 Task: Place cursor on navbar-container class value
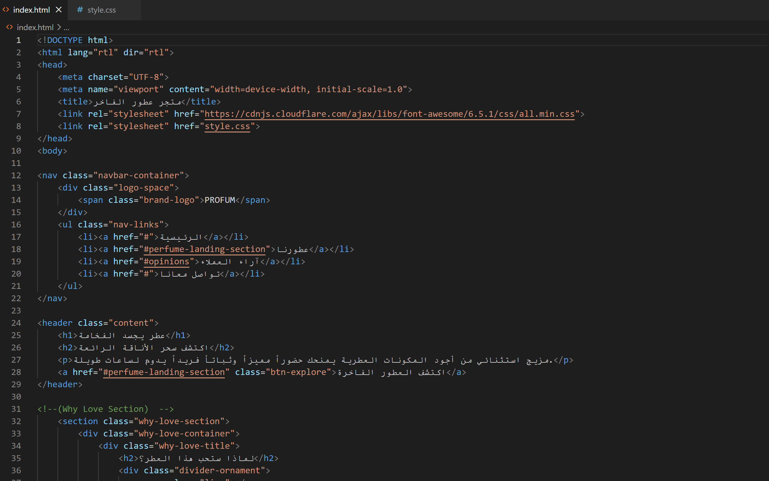click(139, 175)
